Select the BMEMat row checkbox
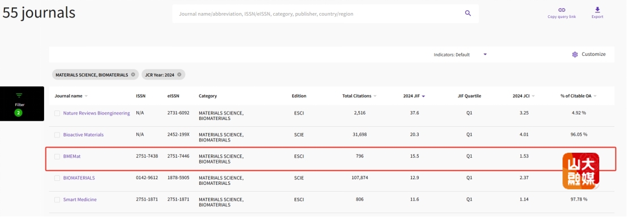 pyautogui.click(x=57, y=157)
